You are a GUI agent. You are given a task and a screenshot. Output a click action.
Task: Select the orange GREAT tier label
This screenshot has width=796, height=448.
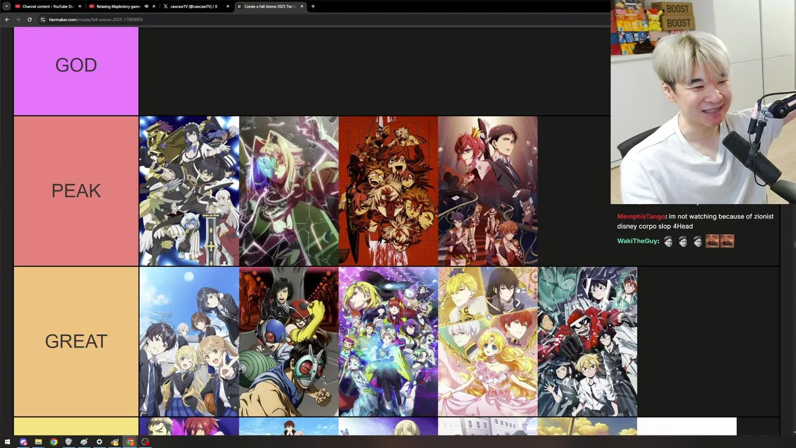(76, 341)
